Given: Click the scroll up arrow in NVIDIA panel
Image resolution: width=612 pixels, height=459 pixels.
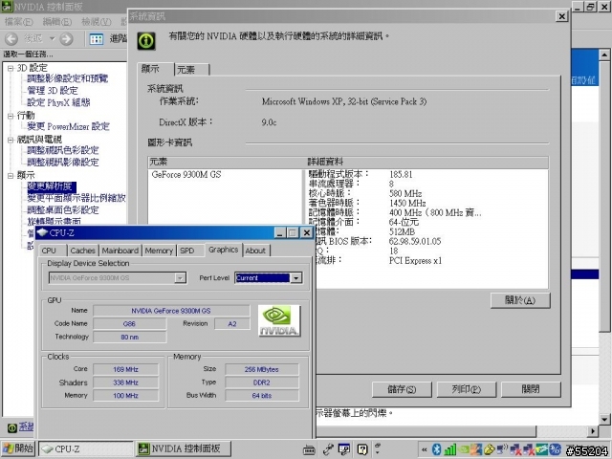Looking at the screenshot, I should click(604, 55).
